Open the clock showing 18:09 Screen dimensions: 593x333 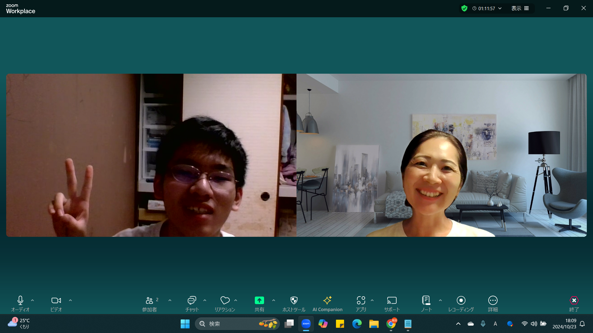point(564,324)
